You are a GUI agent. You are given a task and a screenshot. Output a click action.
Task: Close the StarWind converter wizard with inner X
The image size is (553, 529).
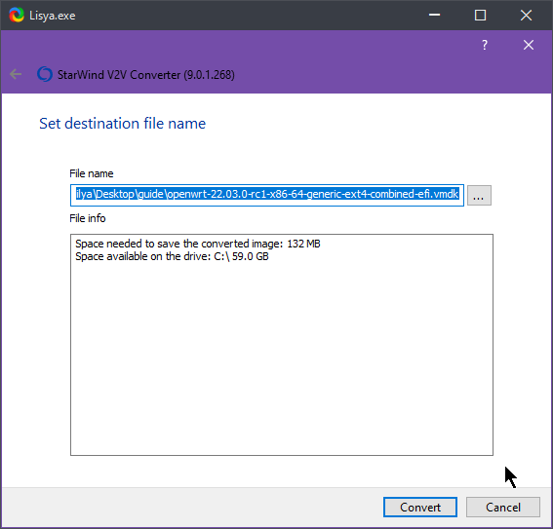[529, 45]
